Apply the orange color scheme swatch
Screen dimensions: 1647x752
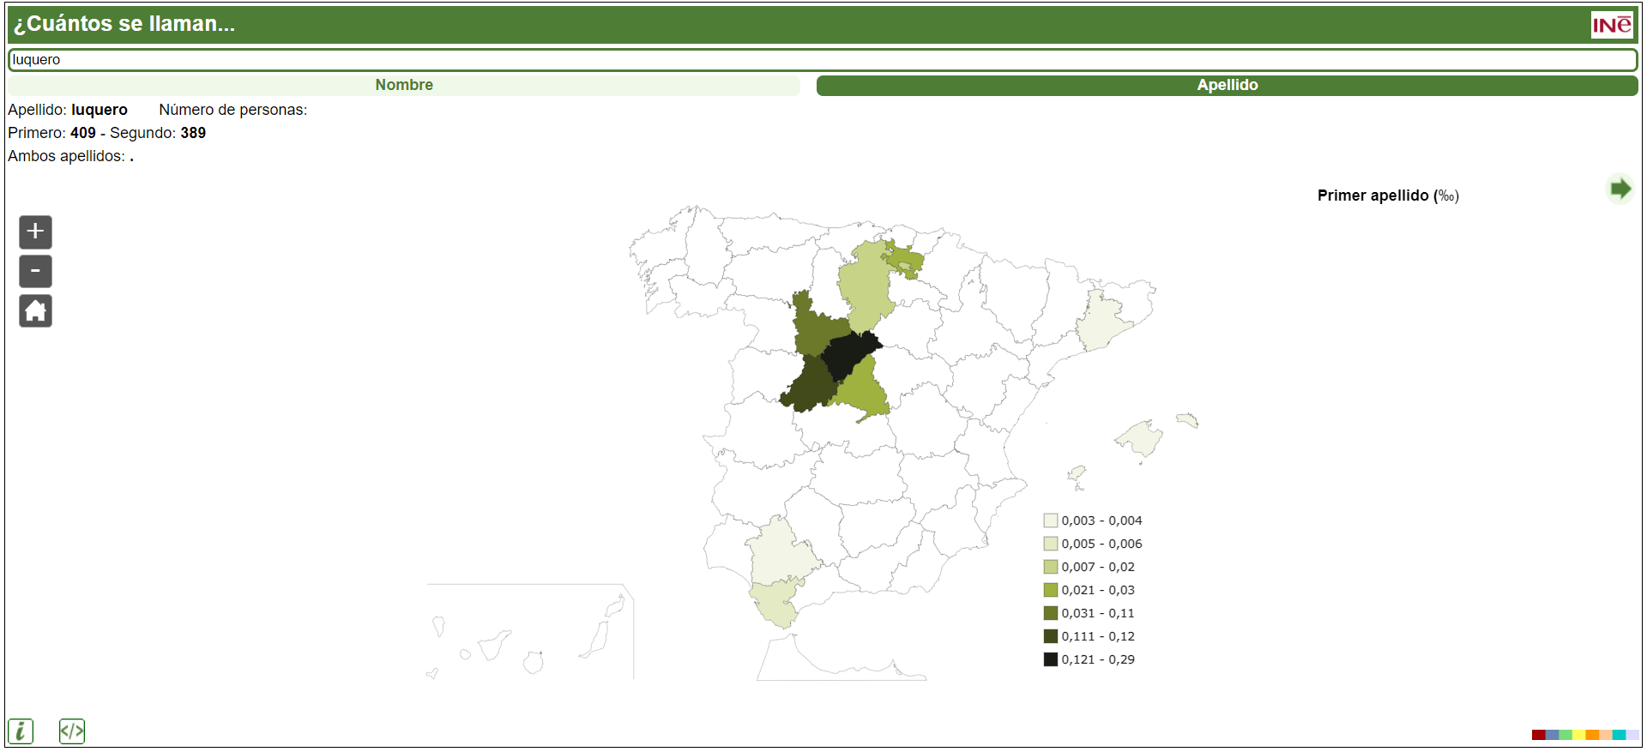pyautogui.click(x=1592, y=735)
